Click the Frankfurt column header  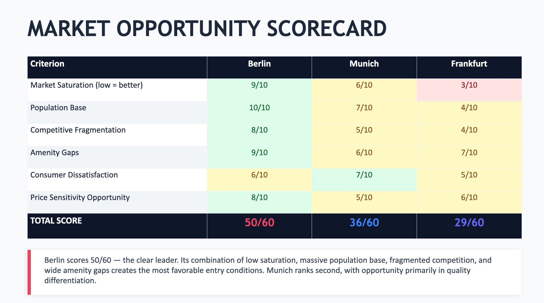coord(469,64)
